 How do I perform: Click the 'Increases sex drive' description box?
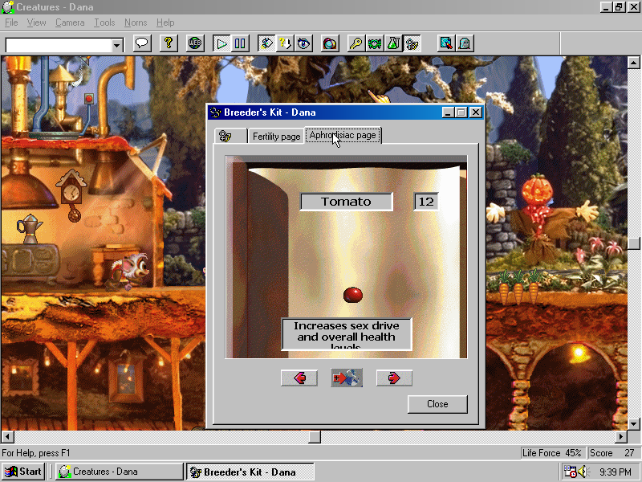347,334
